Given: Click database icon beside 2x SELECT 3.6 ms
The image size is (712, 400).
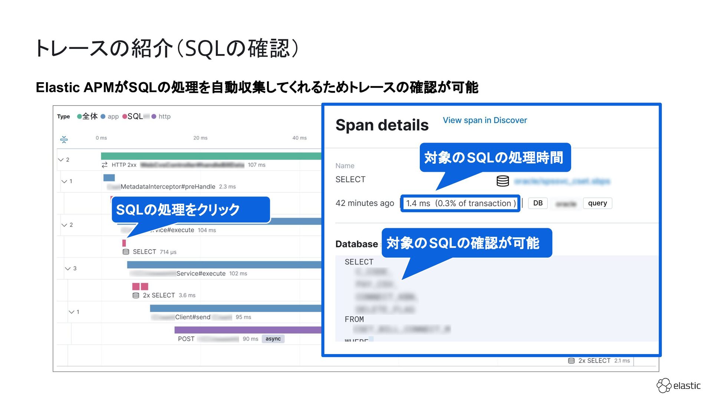Looking at the screenshot, I should click(136, 296).
